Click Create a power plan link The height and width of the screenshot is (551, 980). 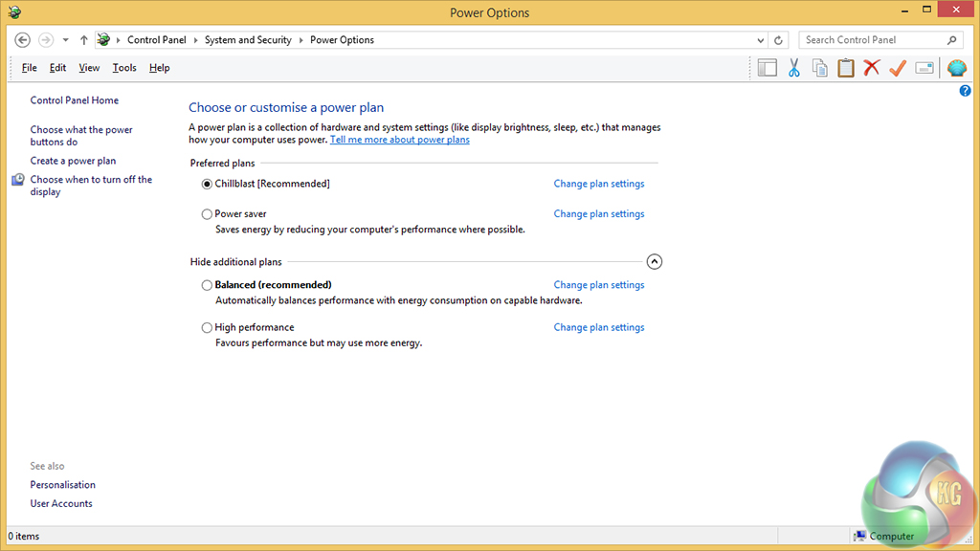coord(73,161)
